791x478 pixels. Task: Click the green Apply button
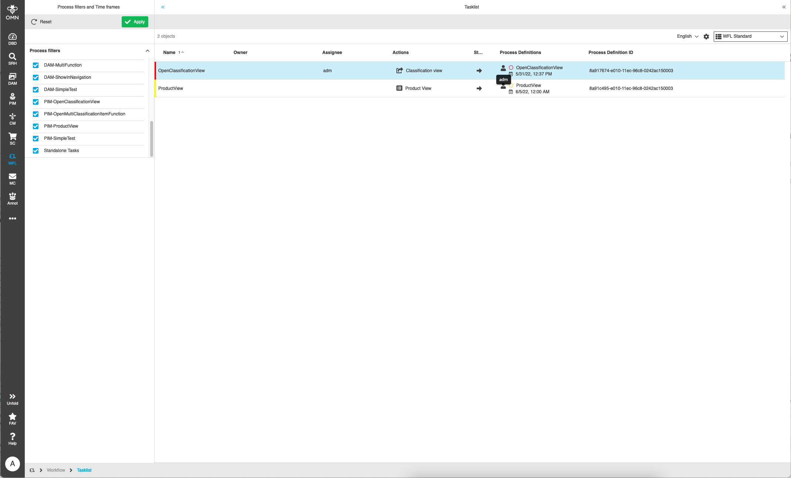tap(135, 21)
